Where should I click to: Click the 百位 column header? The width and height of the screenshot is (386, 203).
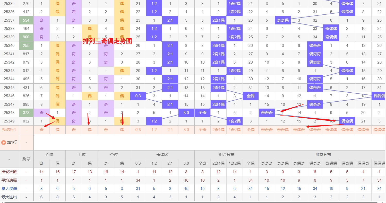[x=49, y=155]
